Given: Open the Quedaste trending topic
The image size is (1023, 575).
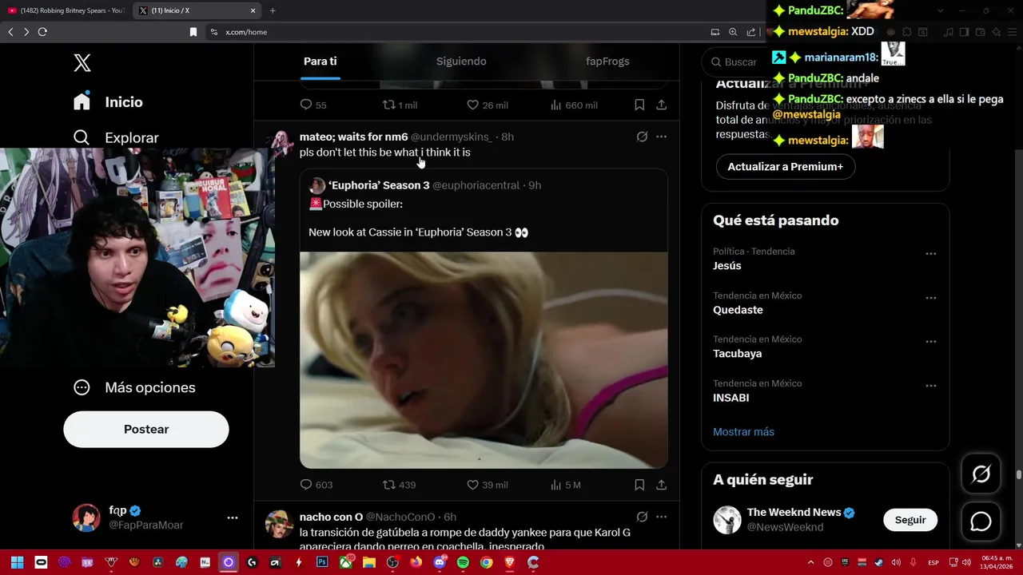Looking at the screenshot, I should pos(738,310).
